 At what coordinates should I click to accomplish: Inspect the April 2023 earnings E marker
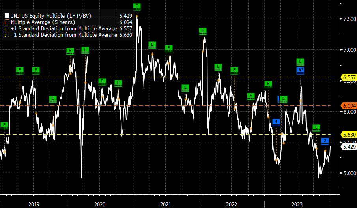pos(284,99)
